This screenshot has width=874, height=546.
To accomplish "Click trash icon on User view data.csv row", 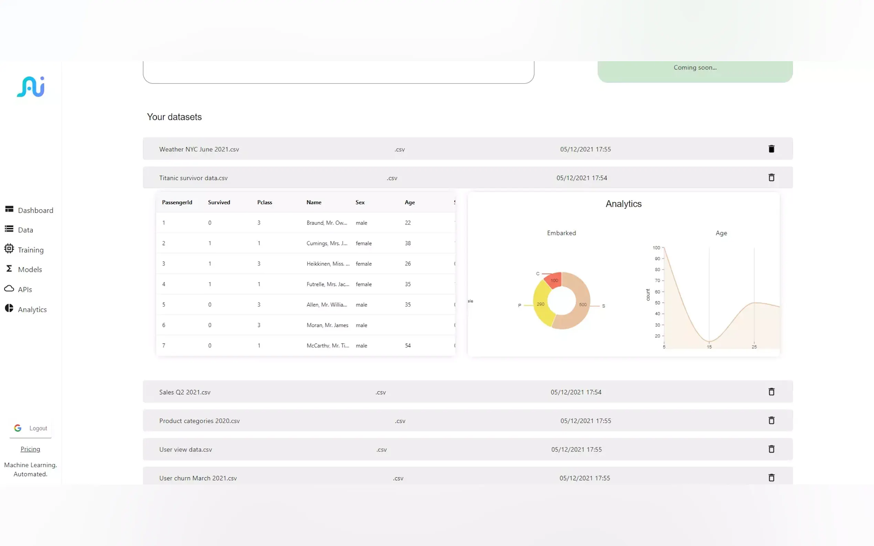I will click(x=771, y=449).
